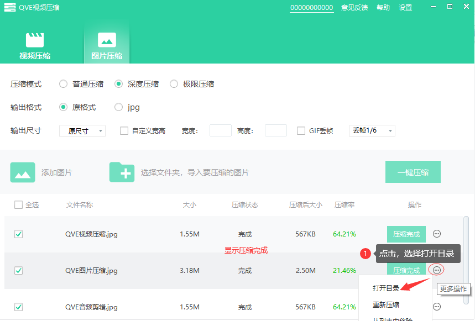Click the 00000000000 account link
The image size is (475, 321).
pos(312,8)
